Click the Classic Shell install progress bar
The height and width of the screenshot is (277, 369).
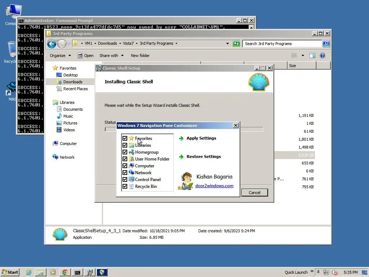[184, 129]
